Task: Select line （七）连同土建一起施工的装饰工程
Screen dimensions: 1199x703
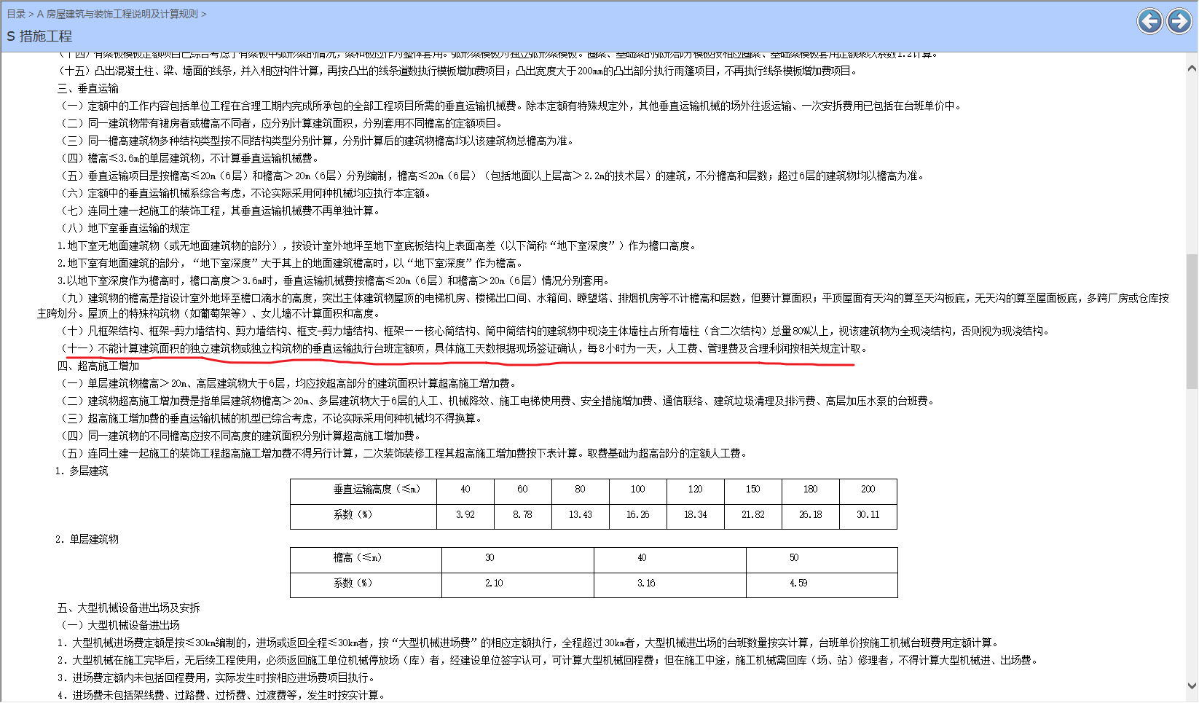Action: pos(219,211)
